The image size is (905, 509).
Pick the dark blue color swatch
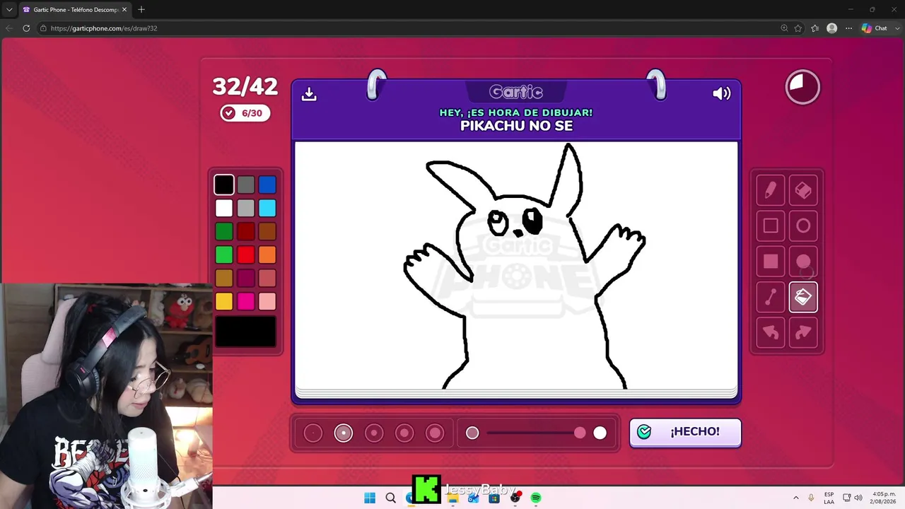pos(267,185)
